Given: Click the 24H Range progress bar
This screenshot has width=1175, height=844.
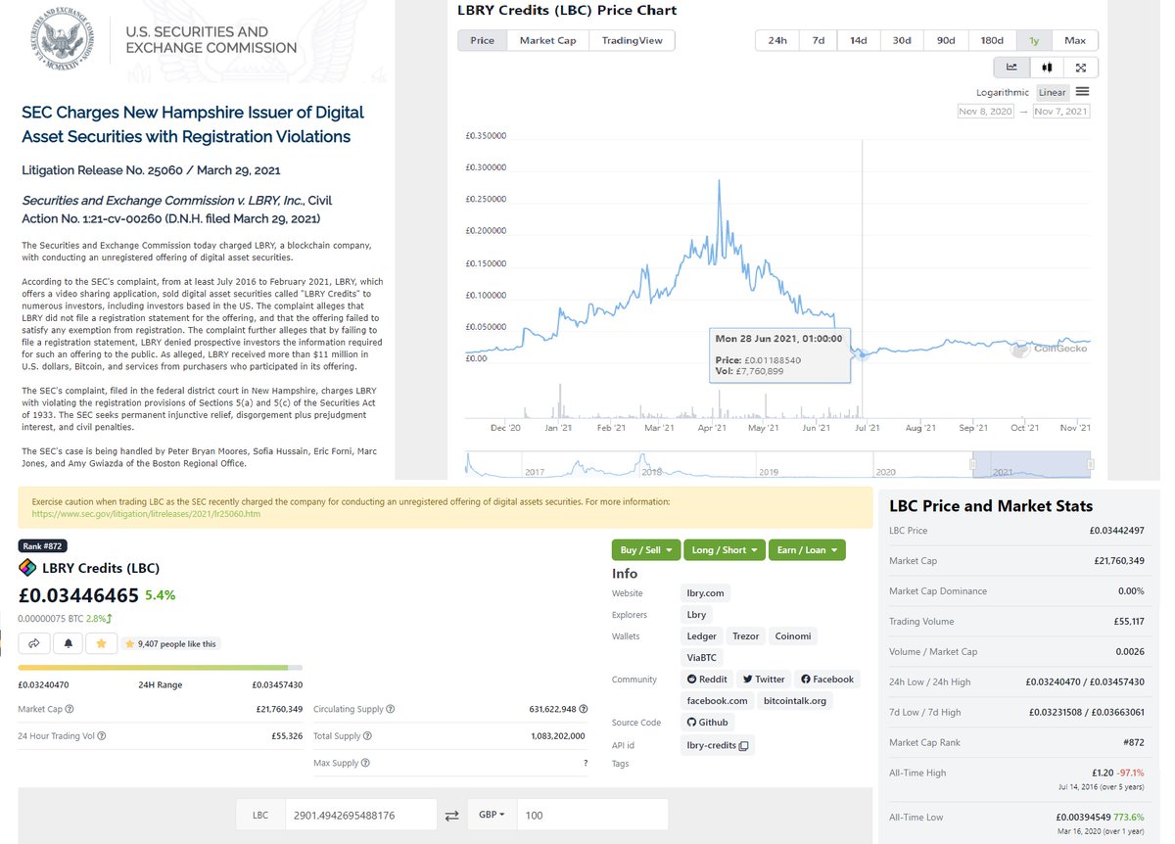Looking at the screenshot, I should (x=161, y=668).
